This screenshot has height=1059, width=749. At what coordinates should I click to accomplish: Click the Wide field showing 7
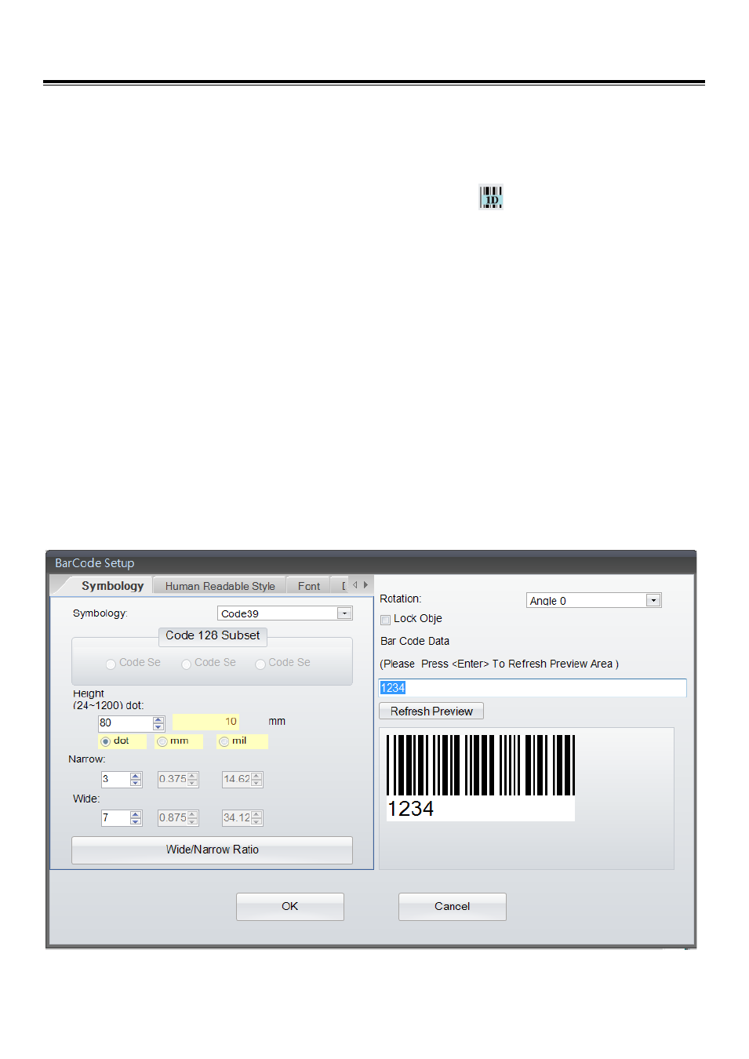(116, 818)
